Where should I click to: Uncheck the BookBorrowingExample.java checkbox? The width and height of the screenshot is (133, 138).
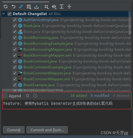tap(15, 44)
